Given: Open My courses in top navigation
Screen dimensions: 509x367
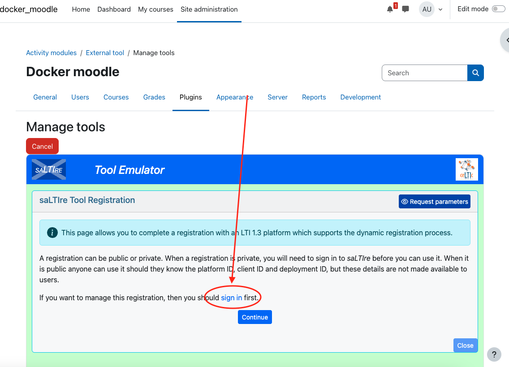Looking at the screenshot, I should pos(155,9).
